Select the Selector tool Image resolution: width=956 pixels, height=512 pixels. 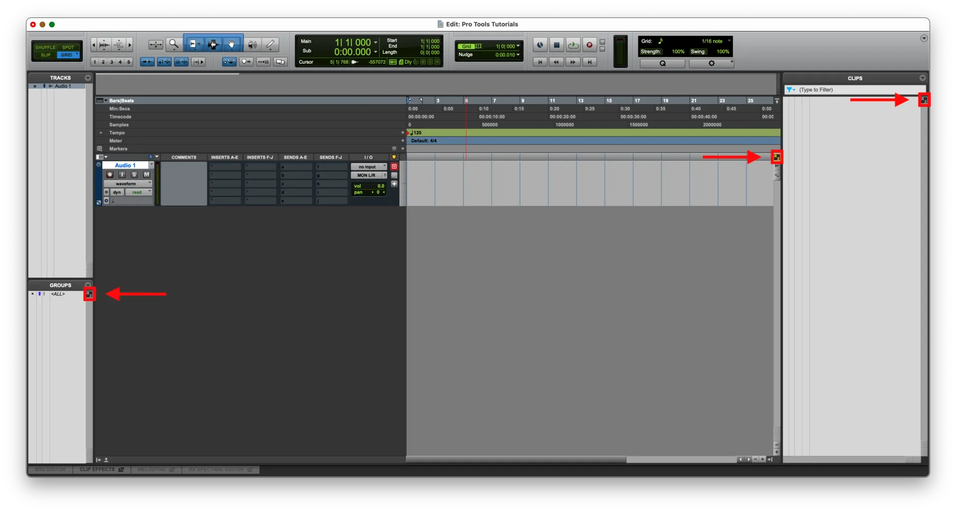click(x=213, y=44)
